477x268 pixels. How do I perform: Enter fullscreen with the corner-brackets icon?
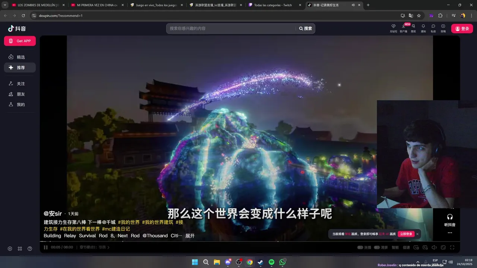click(452, 247)
